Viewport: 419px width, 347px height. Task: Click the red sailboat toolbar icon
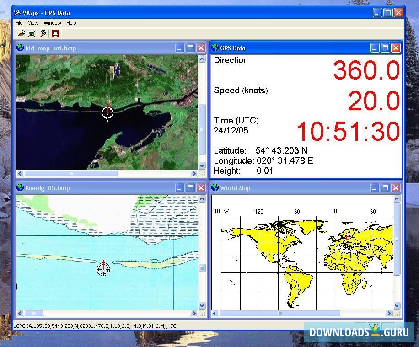coord(55,33)
